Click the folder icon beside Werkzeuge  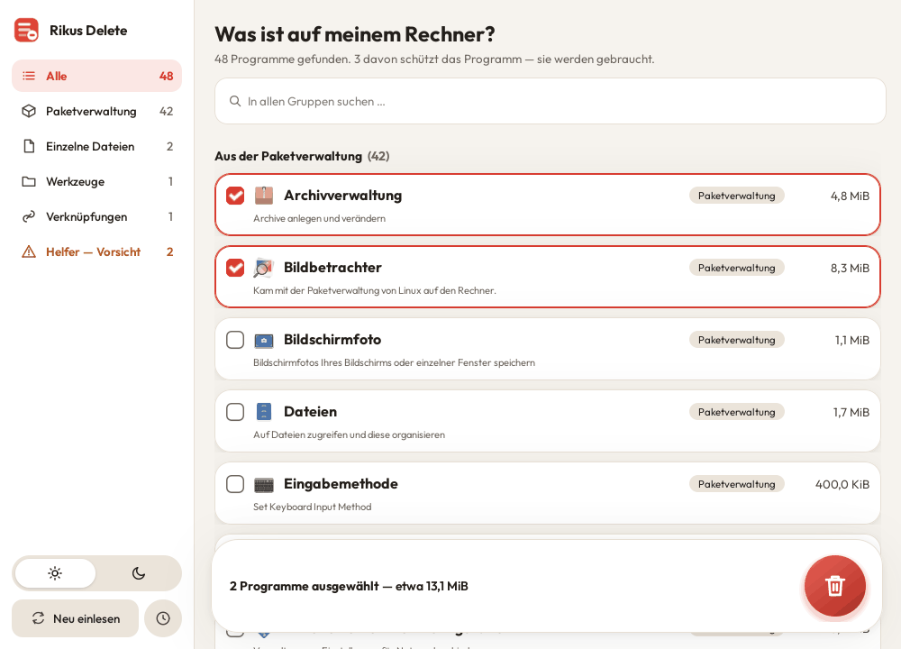tap(29, 182)
